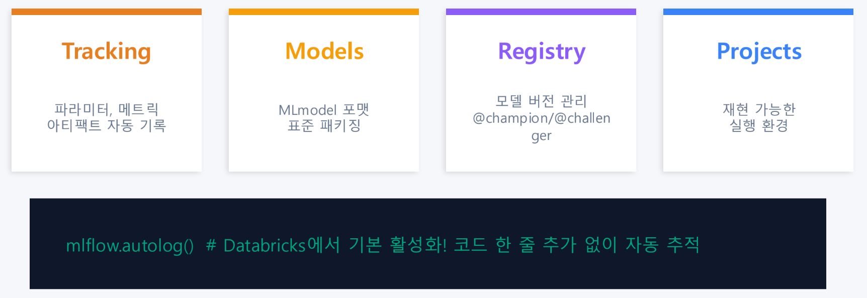
Task: Choose the Projects card title
Action: point(759,52)
